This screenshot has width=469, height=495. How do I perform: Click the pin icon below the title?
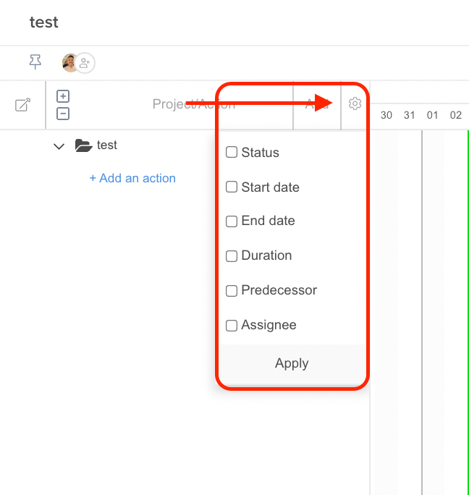pos(35,62)
